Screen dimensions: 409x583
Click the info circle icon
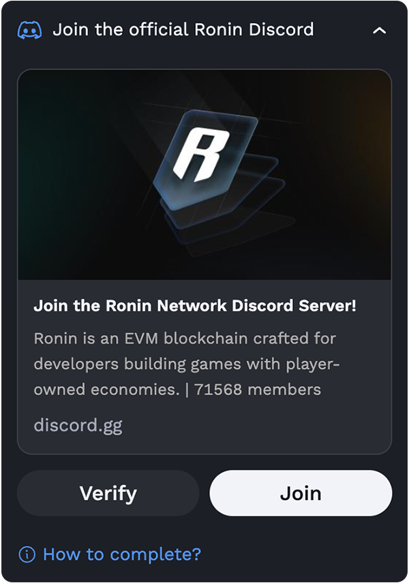coord(27,554)
